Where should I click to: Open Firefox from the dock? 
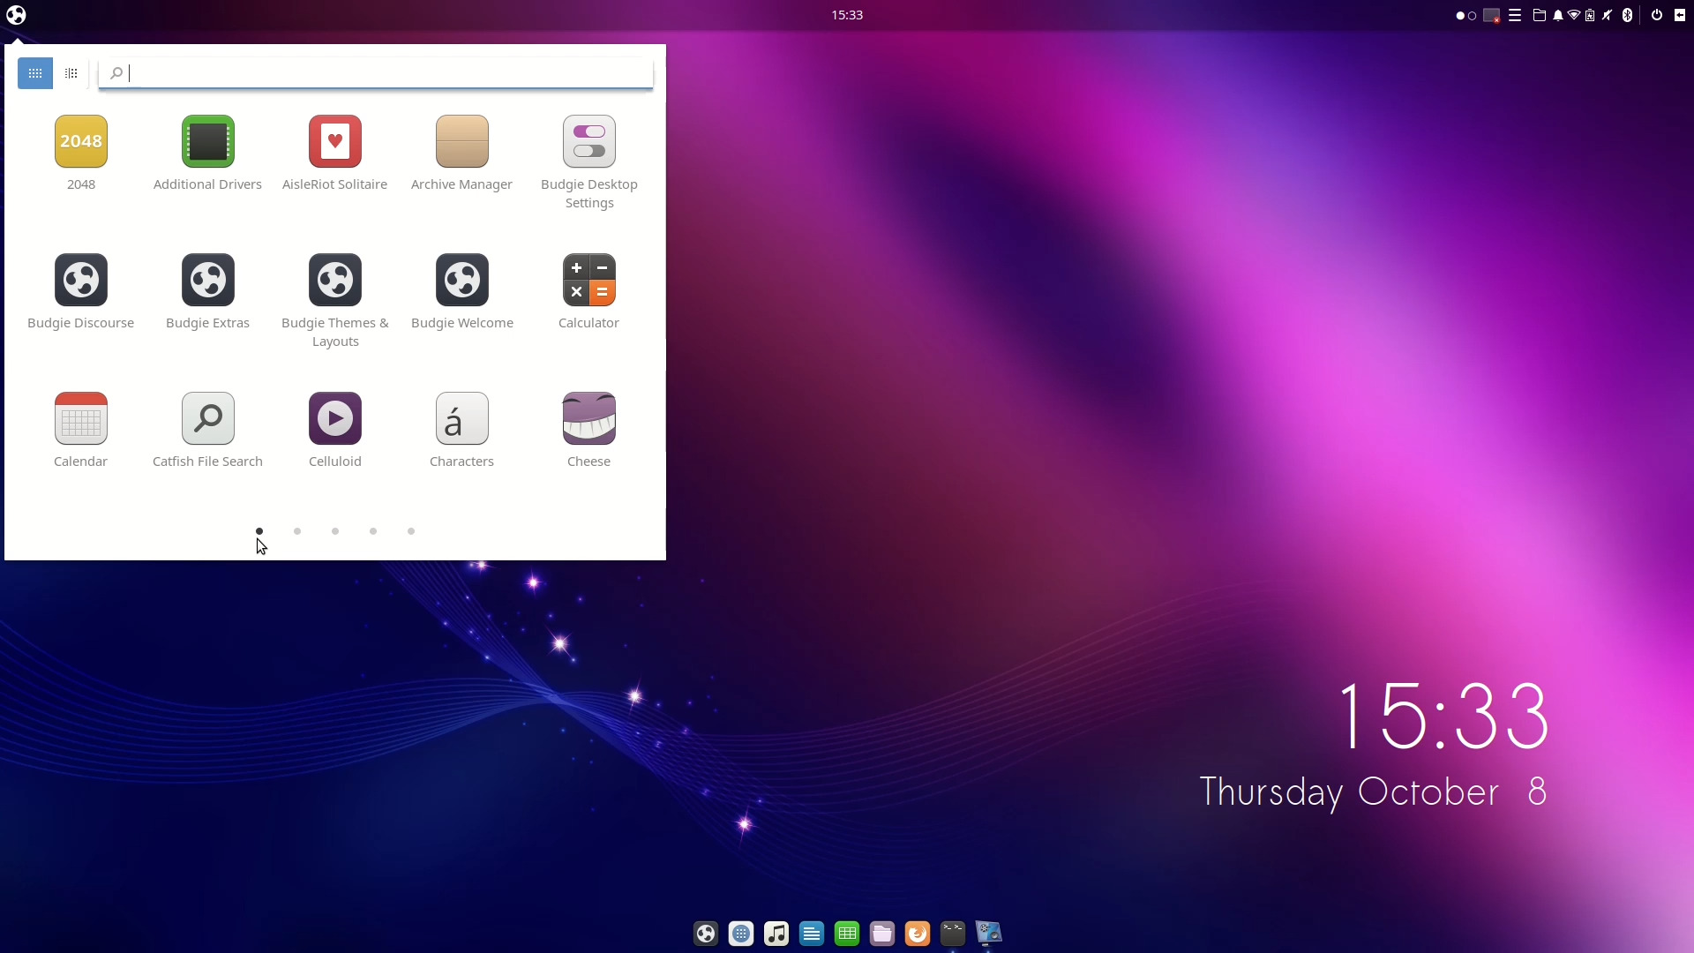point(918,933)
